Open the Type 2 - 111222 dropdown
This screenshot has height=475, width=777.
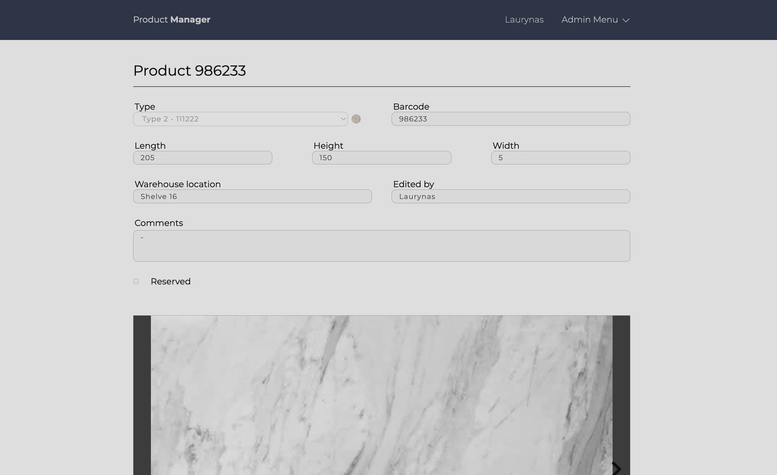(x=240, y=119)
